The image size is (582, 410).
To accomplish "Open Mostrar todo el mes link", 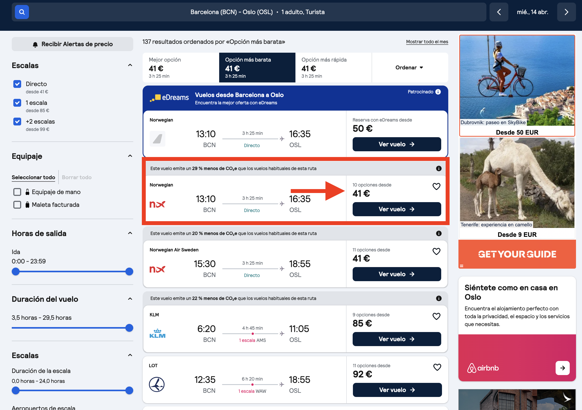I will [x=427, y=42].
